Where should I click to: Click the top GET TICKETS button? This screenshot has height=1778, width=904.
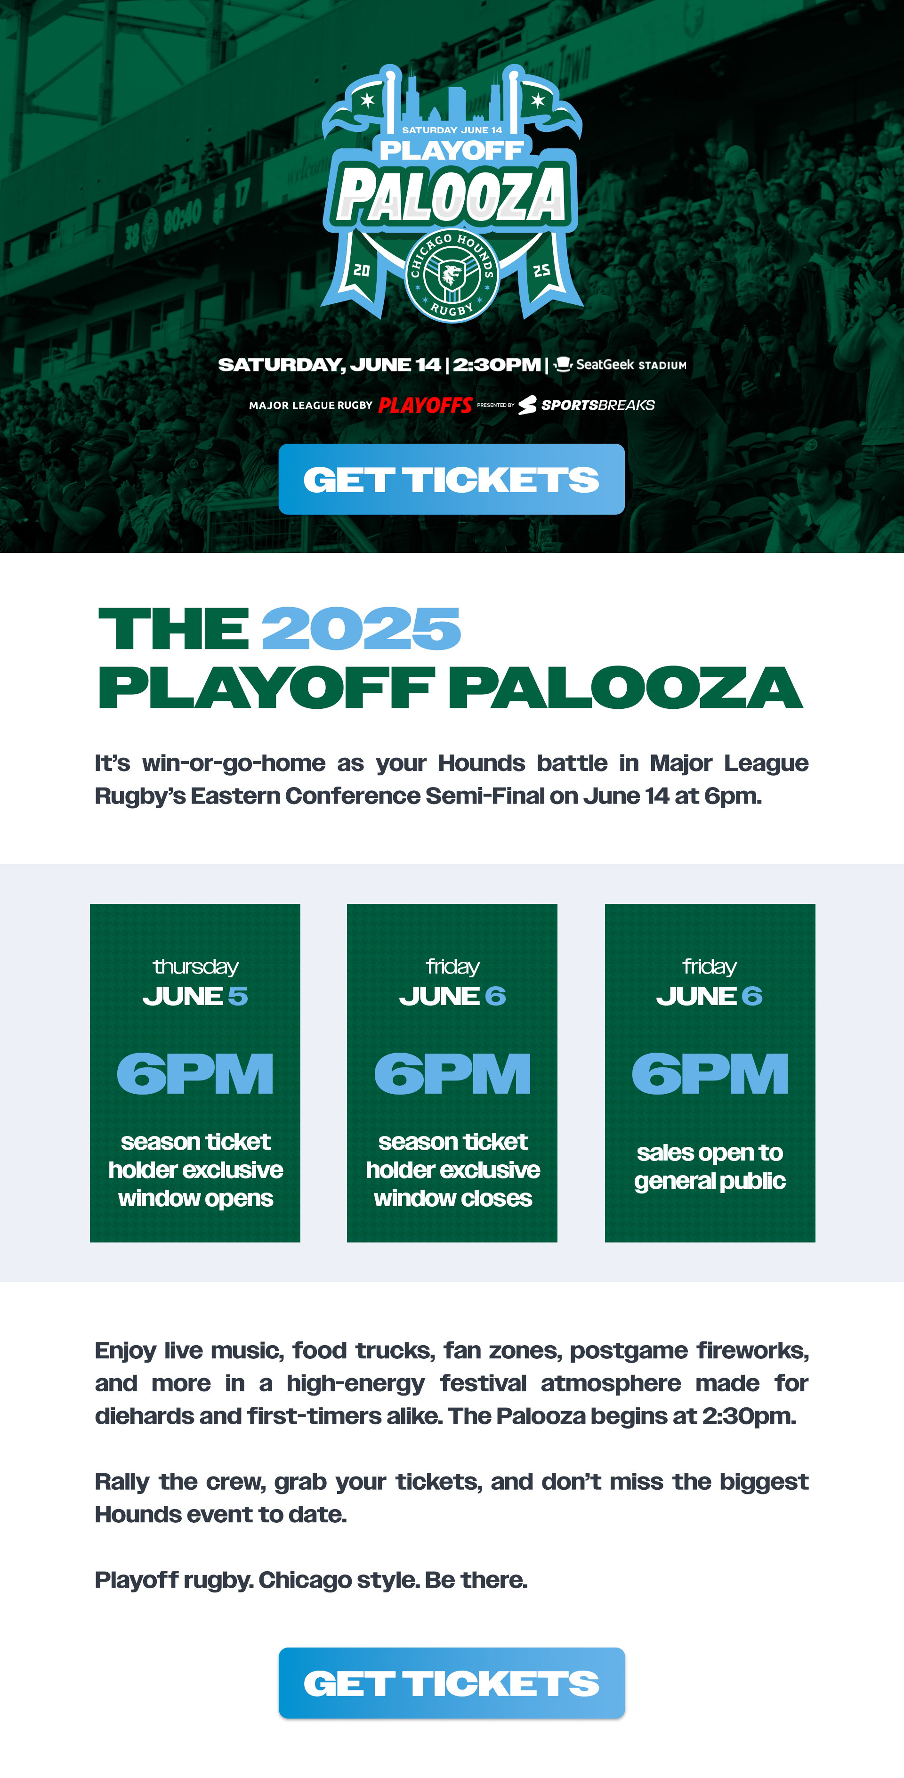(x=452, y=479)
